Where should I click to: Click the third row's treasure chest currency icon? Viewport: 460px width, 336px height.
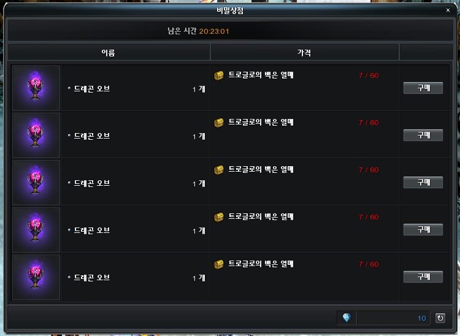coord(218,170)
